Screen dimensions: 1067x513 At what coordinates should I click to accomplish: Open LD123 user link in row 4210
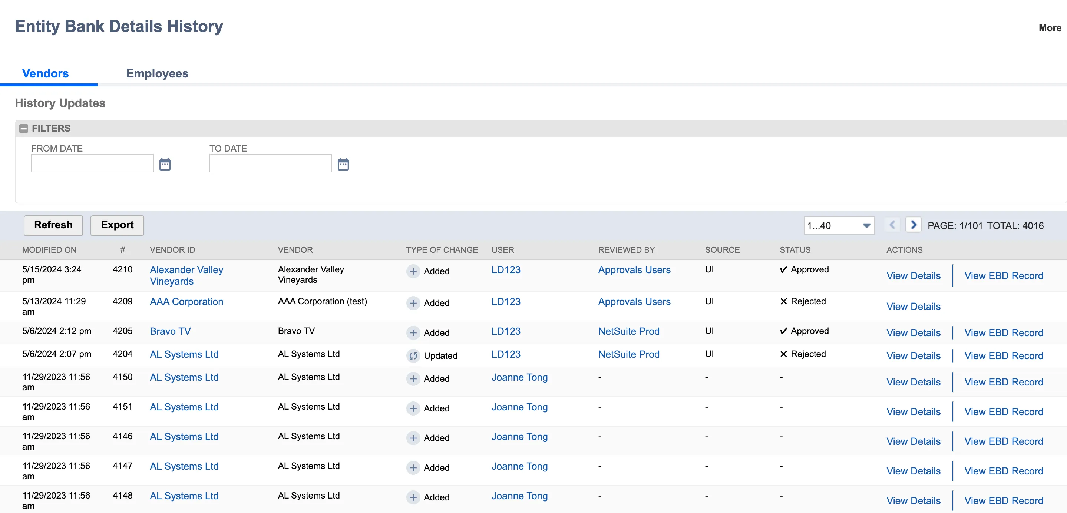[x=506, y=269]
